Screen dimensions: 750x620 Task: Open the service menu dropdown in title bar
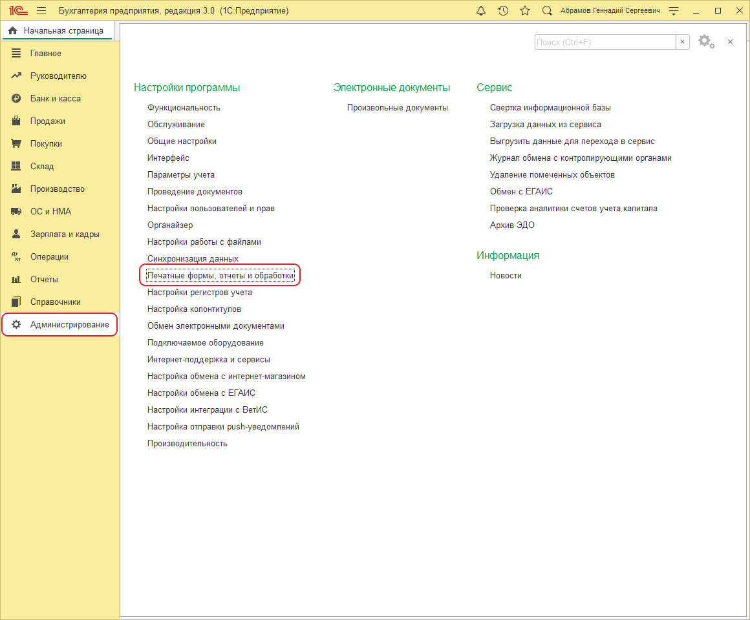[674, 10]
